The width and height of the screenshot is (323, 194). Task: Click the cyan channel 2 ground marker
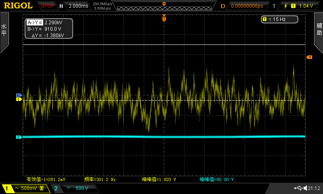pos(19,137)
